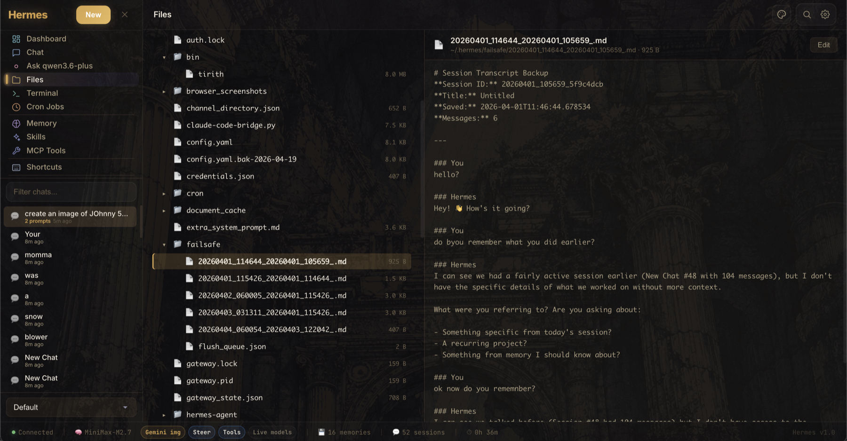Viewport: 847px width, 441px height.
Task: Focus the Filter chats input
Action: [71, 192]
